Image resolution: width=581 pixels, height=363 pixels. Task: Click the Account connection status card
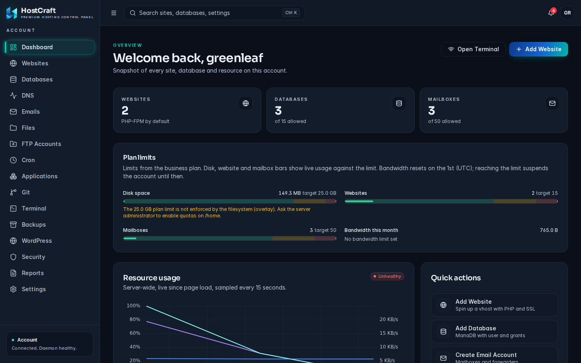coord(50,344)
